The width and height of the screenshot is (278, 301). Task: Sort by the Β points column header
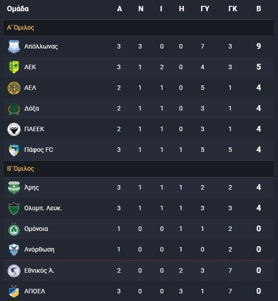coord(259,9)
